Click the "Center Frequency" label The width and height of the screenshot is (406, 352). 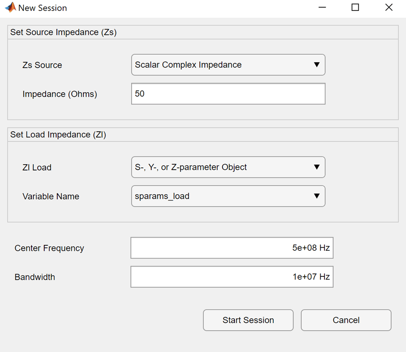(49, 248)
